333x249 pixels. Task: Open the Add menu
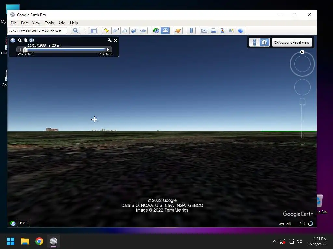click(61, 23)
